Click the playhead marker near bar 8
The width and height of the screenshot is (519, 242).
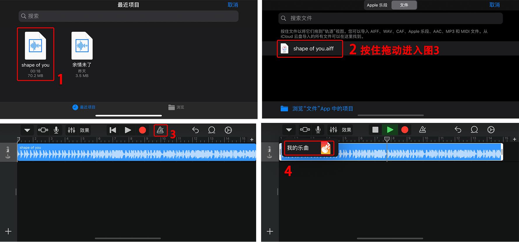pyautogui.click(x=387, y=139)
